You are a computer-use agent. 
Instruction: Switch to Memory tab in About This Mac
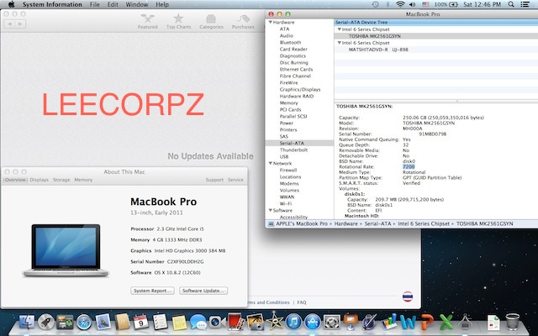point(83,180)
